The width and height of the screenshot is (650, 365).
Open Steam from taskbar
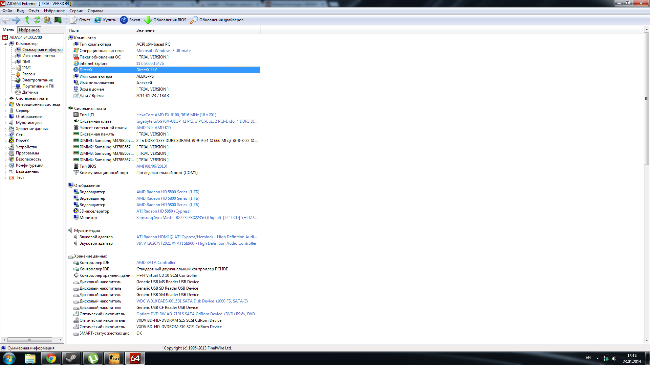[72, 358]
